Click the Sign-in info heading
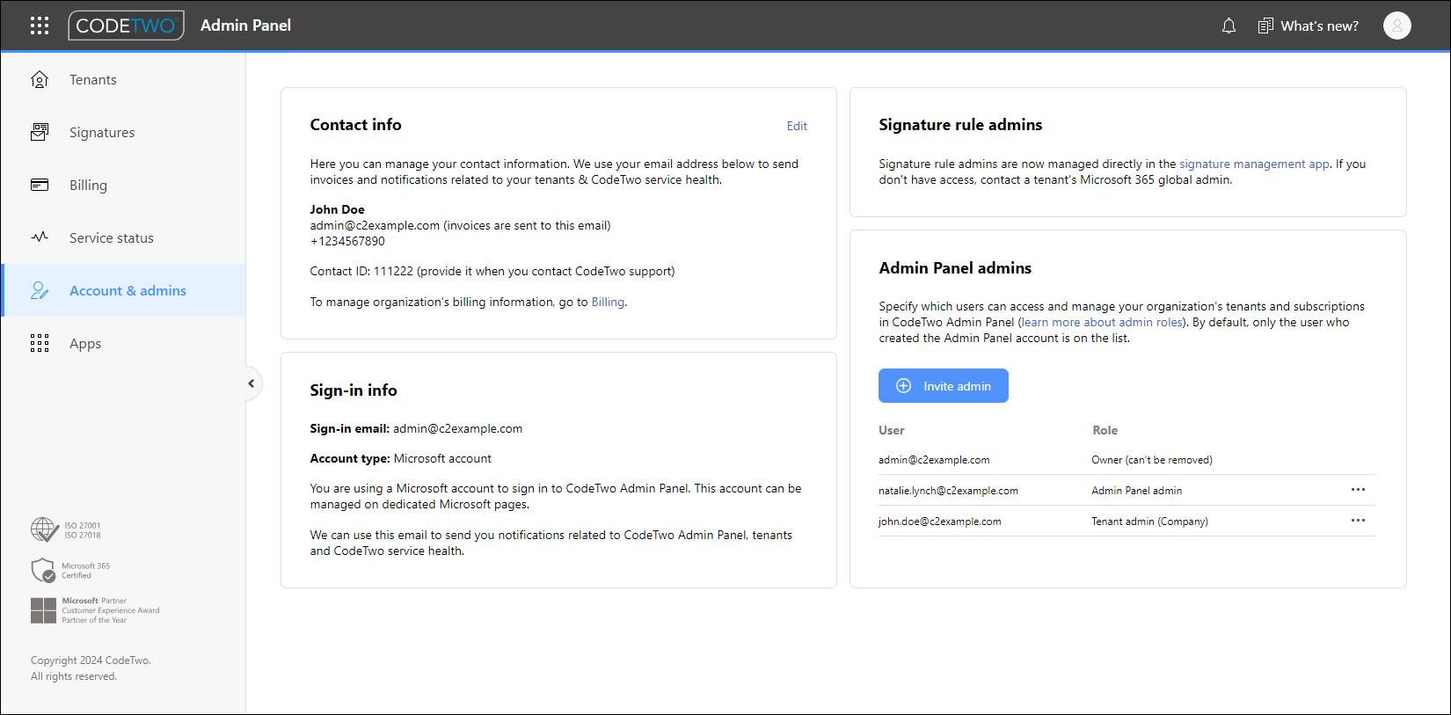 (x=354, y=390)
